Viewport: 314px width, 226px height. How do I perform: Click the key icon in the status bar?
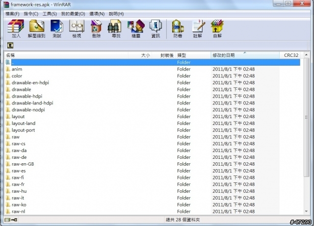click(x=14, y=220)
